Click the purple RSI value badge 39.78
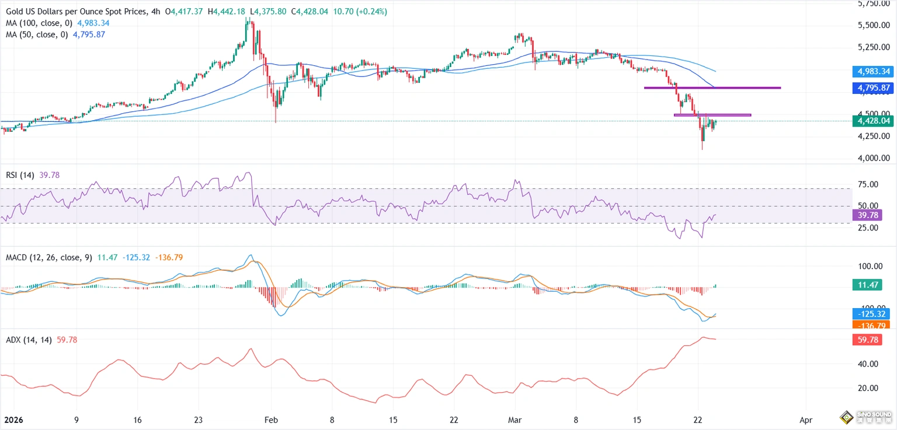Screen dimensions: 897x430 click(x=867, y=215)
